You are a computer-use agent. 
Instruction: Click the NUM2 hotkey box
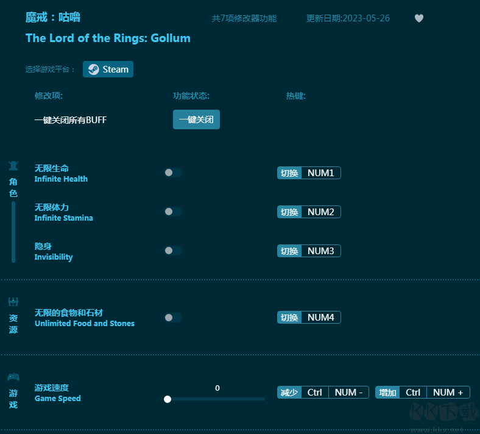pyautogui.click(x=321, y=212)
